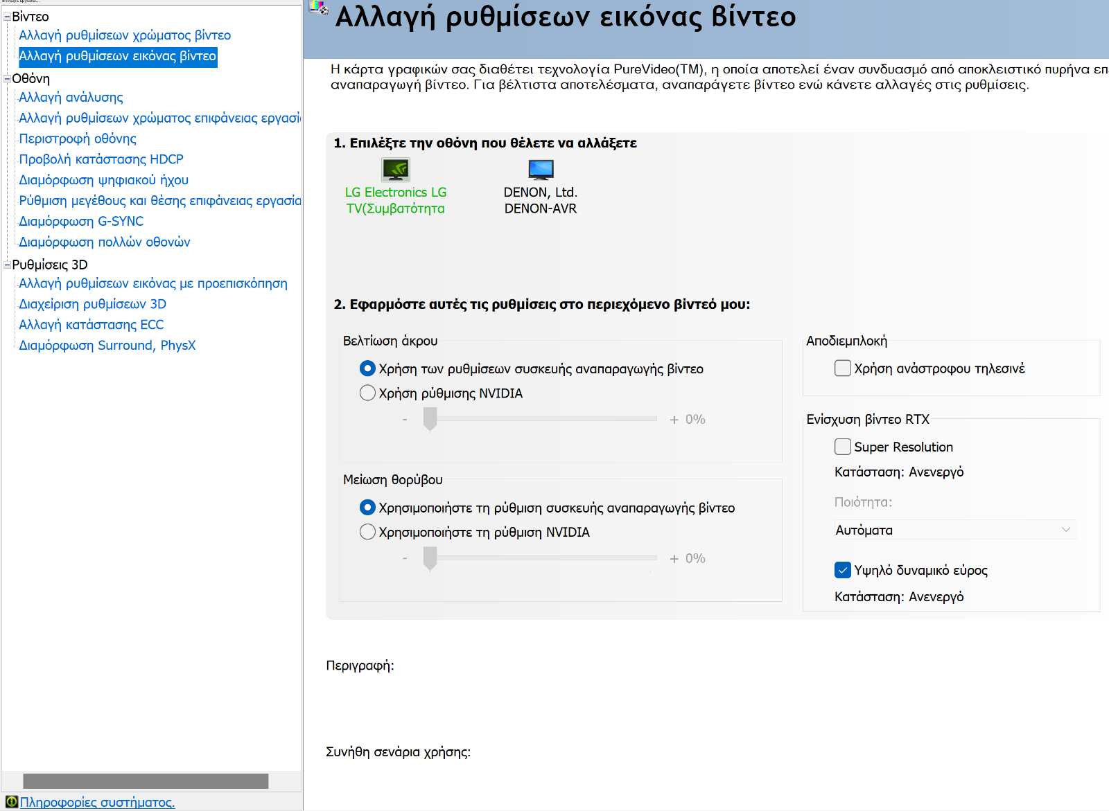
Task: Click Συνήθη σενάρια χρήσης: label
Action: [399, 752]
